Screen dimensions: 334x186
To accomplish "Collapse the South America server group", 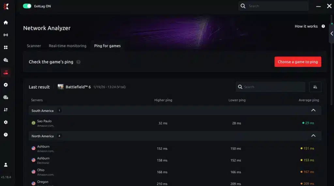I will (313, 110).
